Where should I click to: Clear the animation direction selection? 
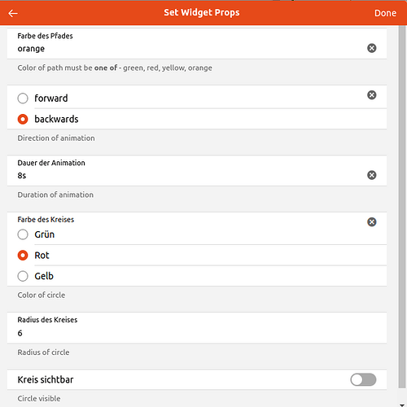pyautogui.click(x=371, y=95)
